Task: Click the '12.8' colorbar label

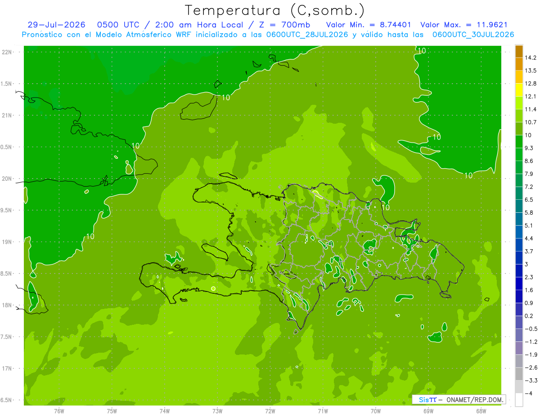Action: 531,83
